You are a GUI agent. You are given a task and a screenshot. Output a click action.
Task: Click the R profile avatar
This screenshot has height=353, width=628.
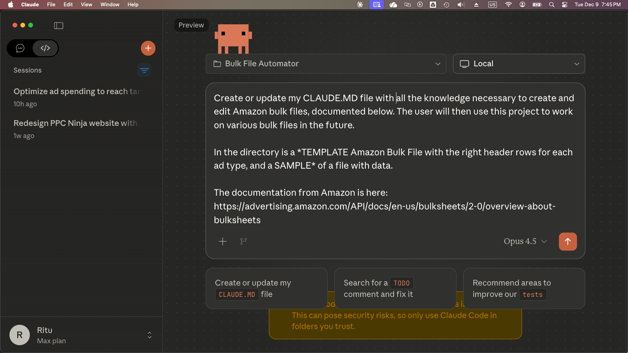point(20,335)
